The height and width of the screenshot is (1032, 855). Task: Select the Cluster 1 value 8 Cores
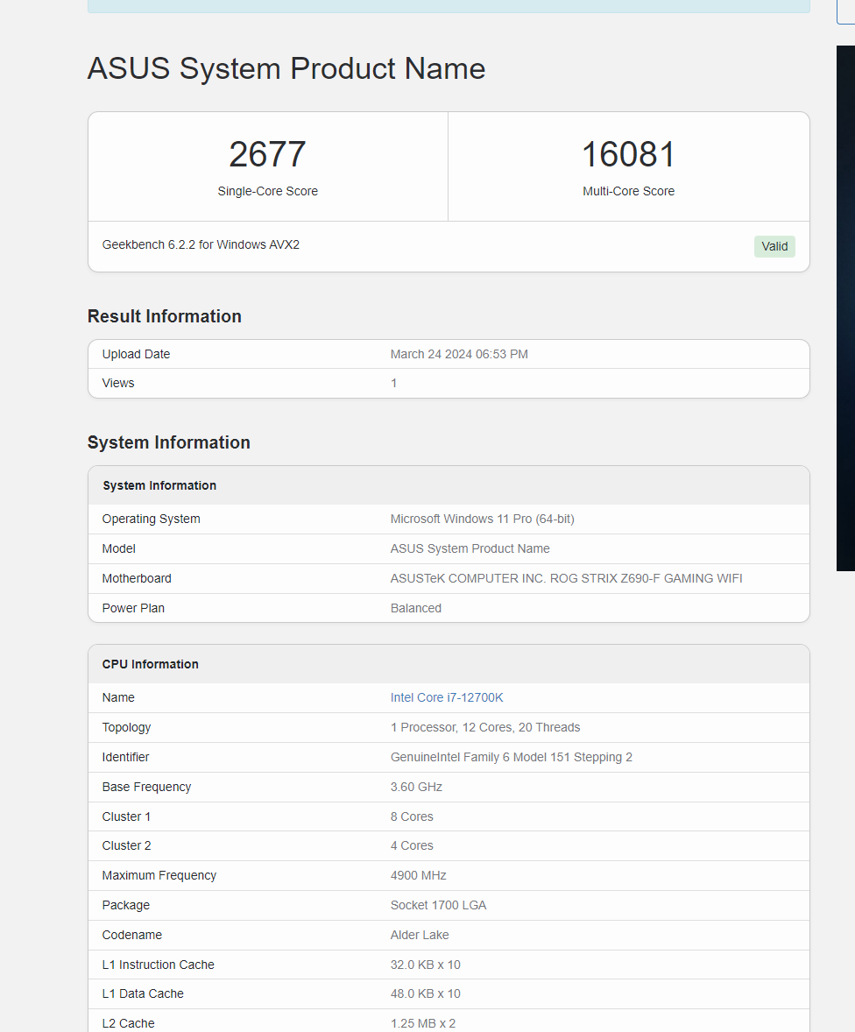(x=412, y=816)
